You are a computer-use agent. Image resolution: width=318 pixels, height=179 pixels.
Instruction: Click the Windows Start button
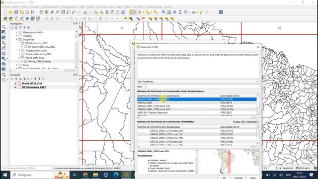point(5,175)
